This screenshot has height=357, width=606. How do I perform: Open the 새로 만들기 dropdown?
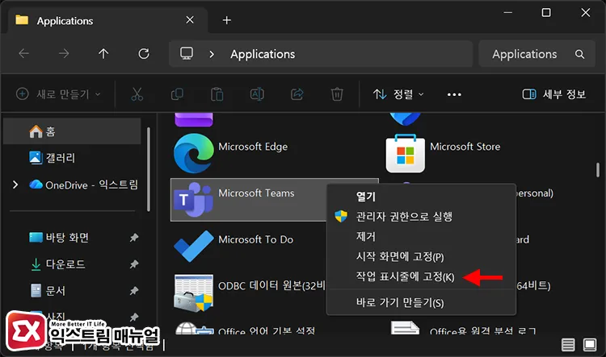pyautogui.click(x=58, y=94)
